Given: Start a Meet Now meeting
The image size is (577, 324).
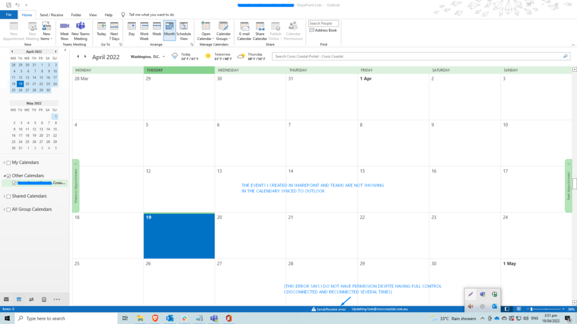Looking at the screenshot, I should (x=64, y=31).
